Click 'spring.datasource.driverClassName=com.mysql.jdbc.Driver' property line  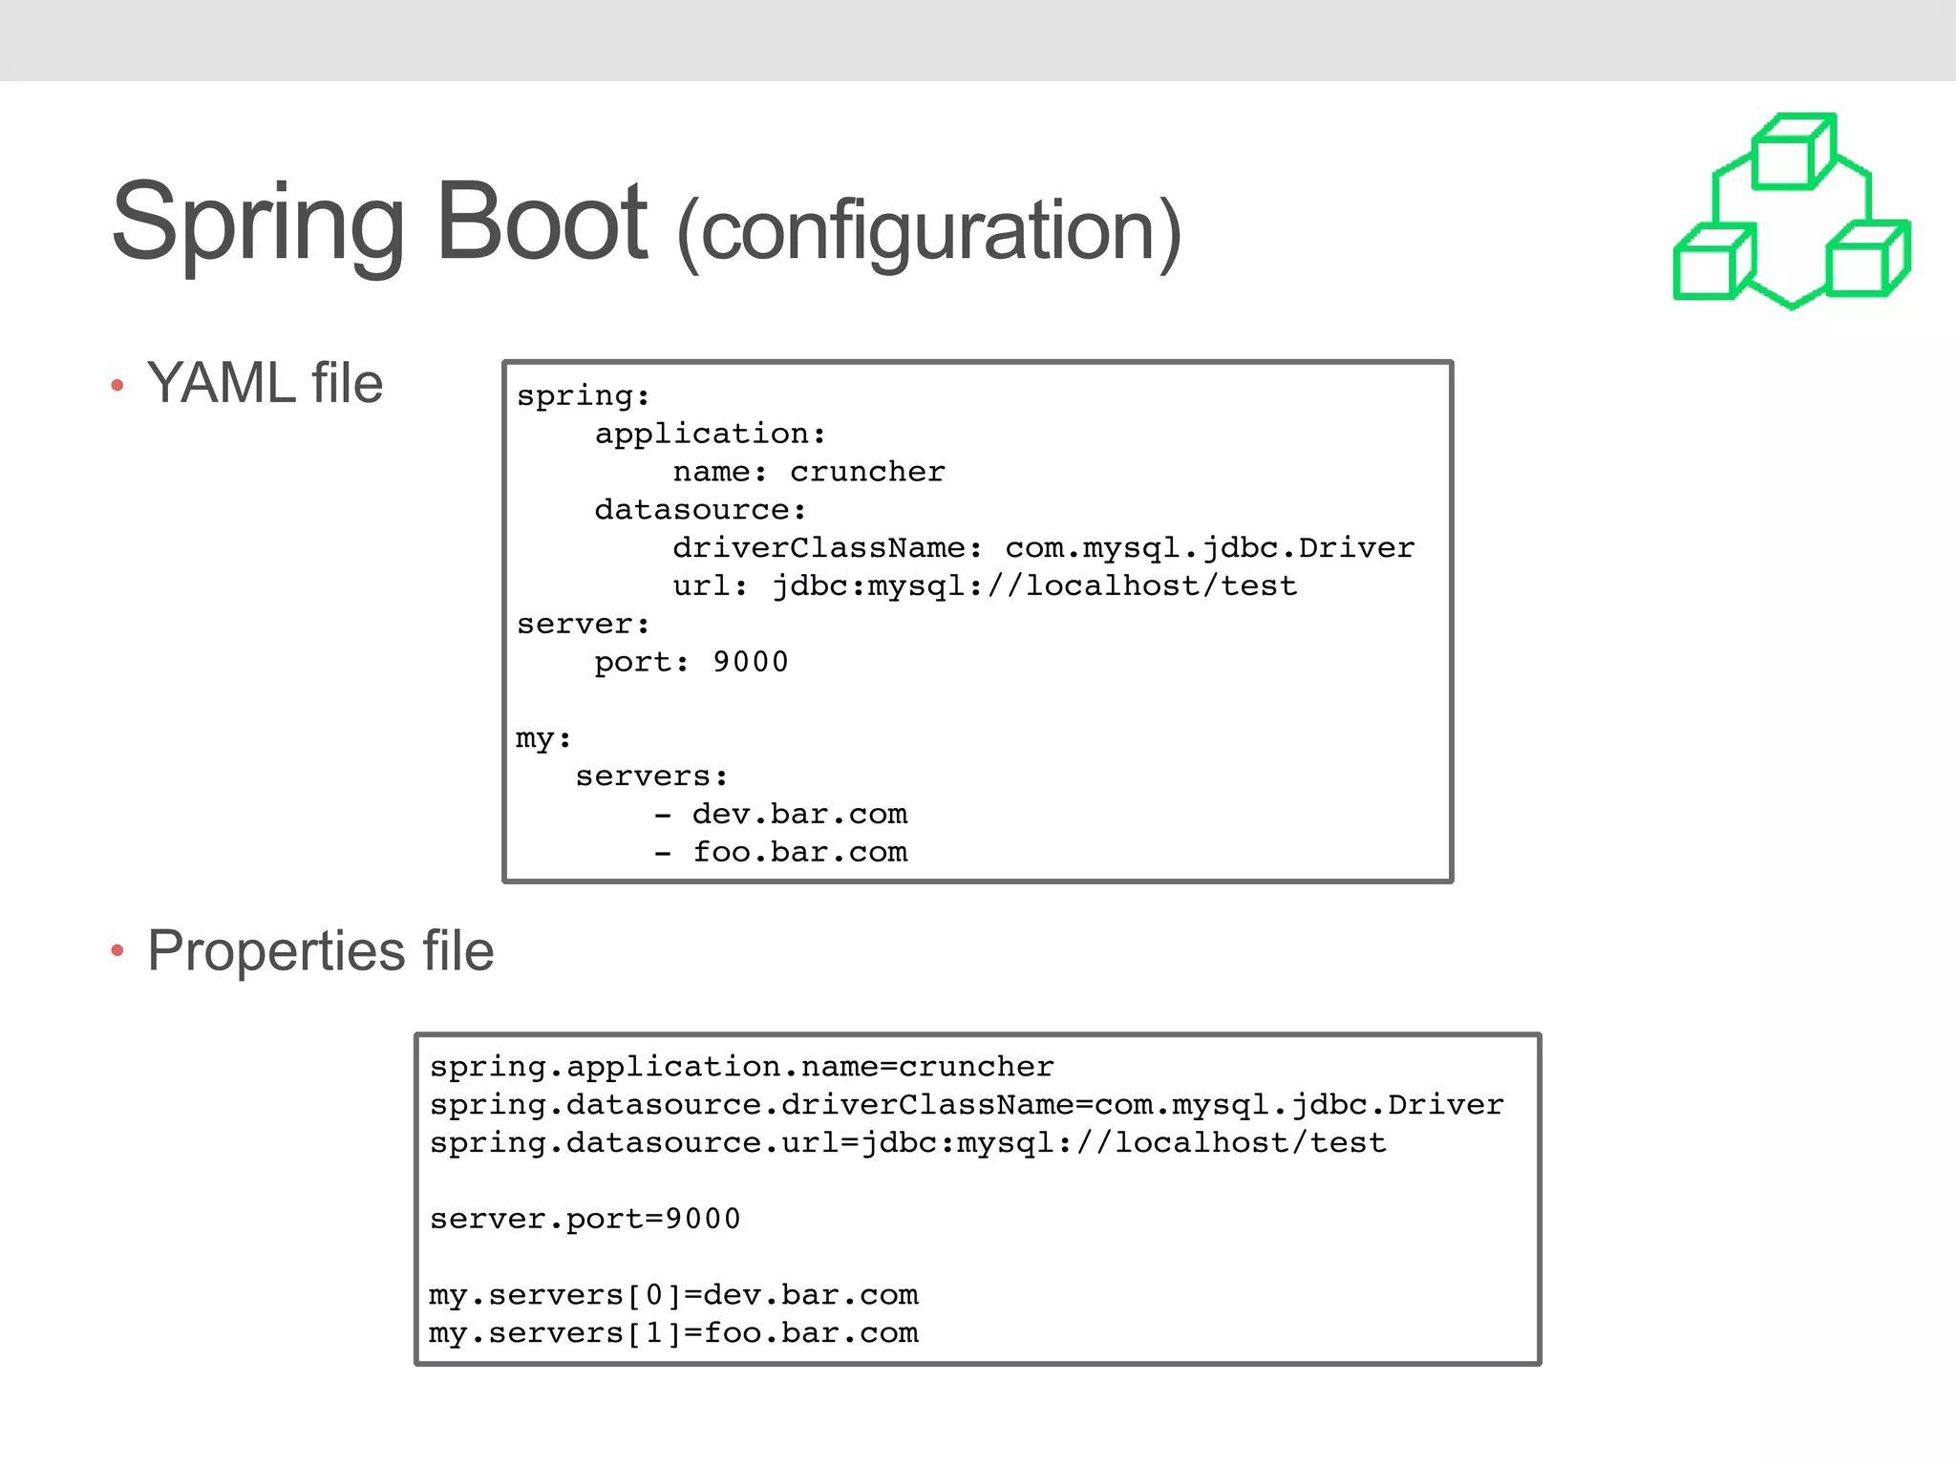[967, 1105]
